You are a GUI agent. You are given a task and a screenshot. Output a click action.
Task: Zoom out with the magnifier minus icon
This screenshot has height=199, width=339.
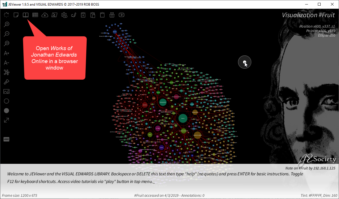(6, 34)
